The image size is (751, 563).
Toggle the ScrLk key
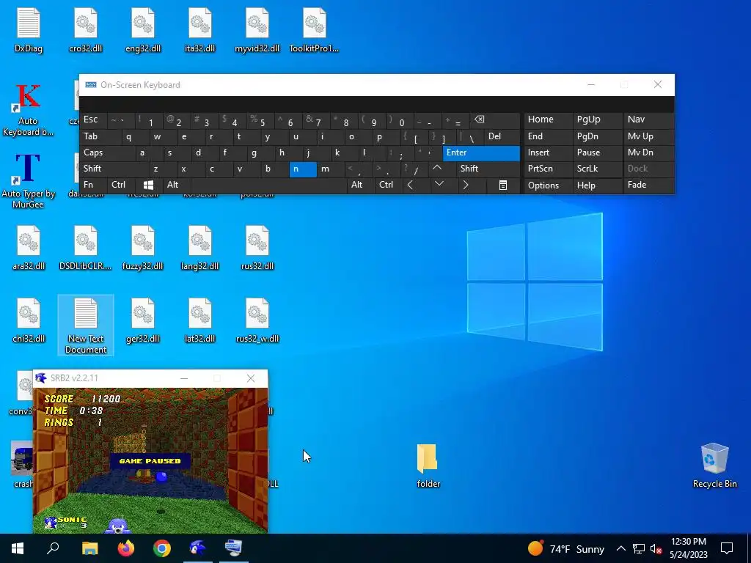597,169
